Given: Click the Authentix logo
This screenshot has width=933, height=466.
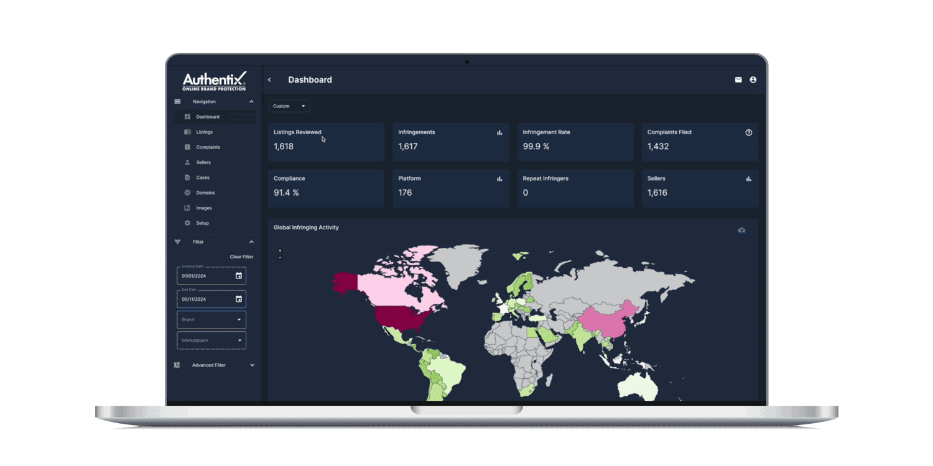Looking at the screenshot, I should pos(214,81).
